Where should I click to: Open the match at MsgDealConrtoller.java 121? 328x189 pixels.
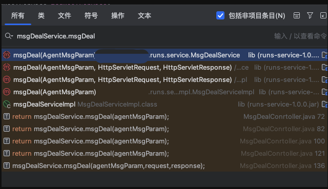165,154
